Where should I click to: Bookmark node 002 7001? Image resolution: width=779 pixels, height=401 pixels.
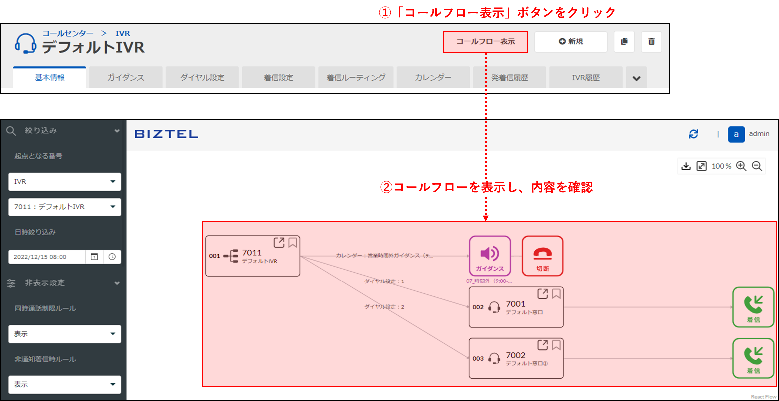click(556, 294)
